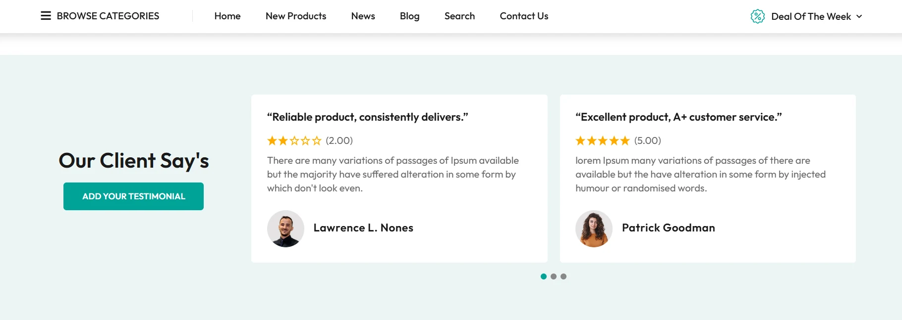902x320 pixels.
Task: Open the News nav link
Action: 363,16
